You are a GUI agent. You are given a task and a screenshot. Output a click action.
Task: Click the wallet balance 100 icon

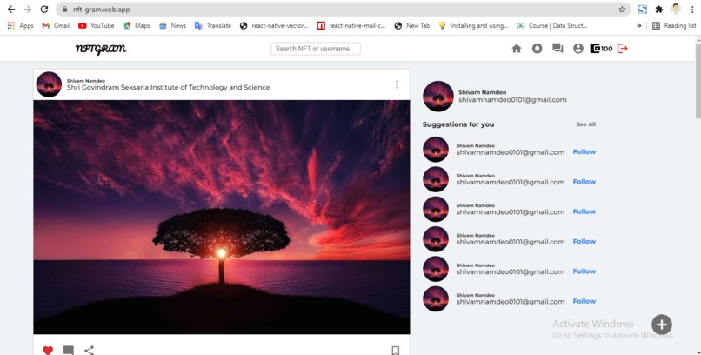point(601,48)
